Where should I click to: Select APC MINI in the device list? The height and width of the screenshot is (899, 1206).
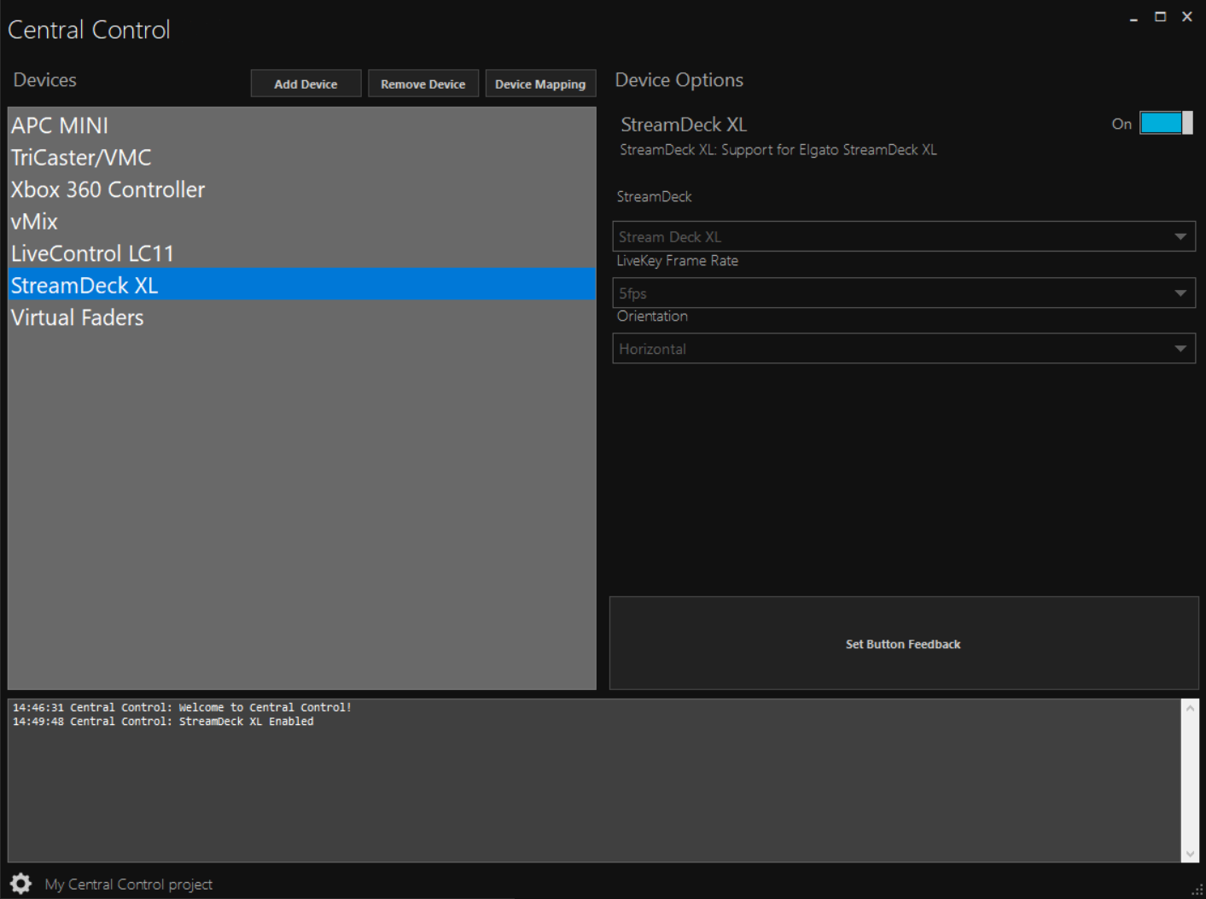click(x=301, y=125)
